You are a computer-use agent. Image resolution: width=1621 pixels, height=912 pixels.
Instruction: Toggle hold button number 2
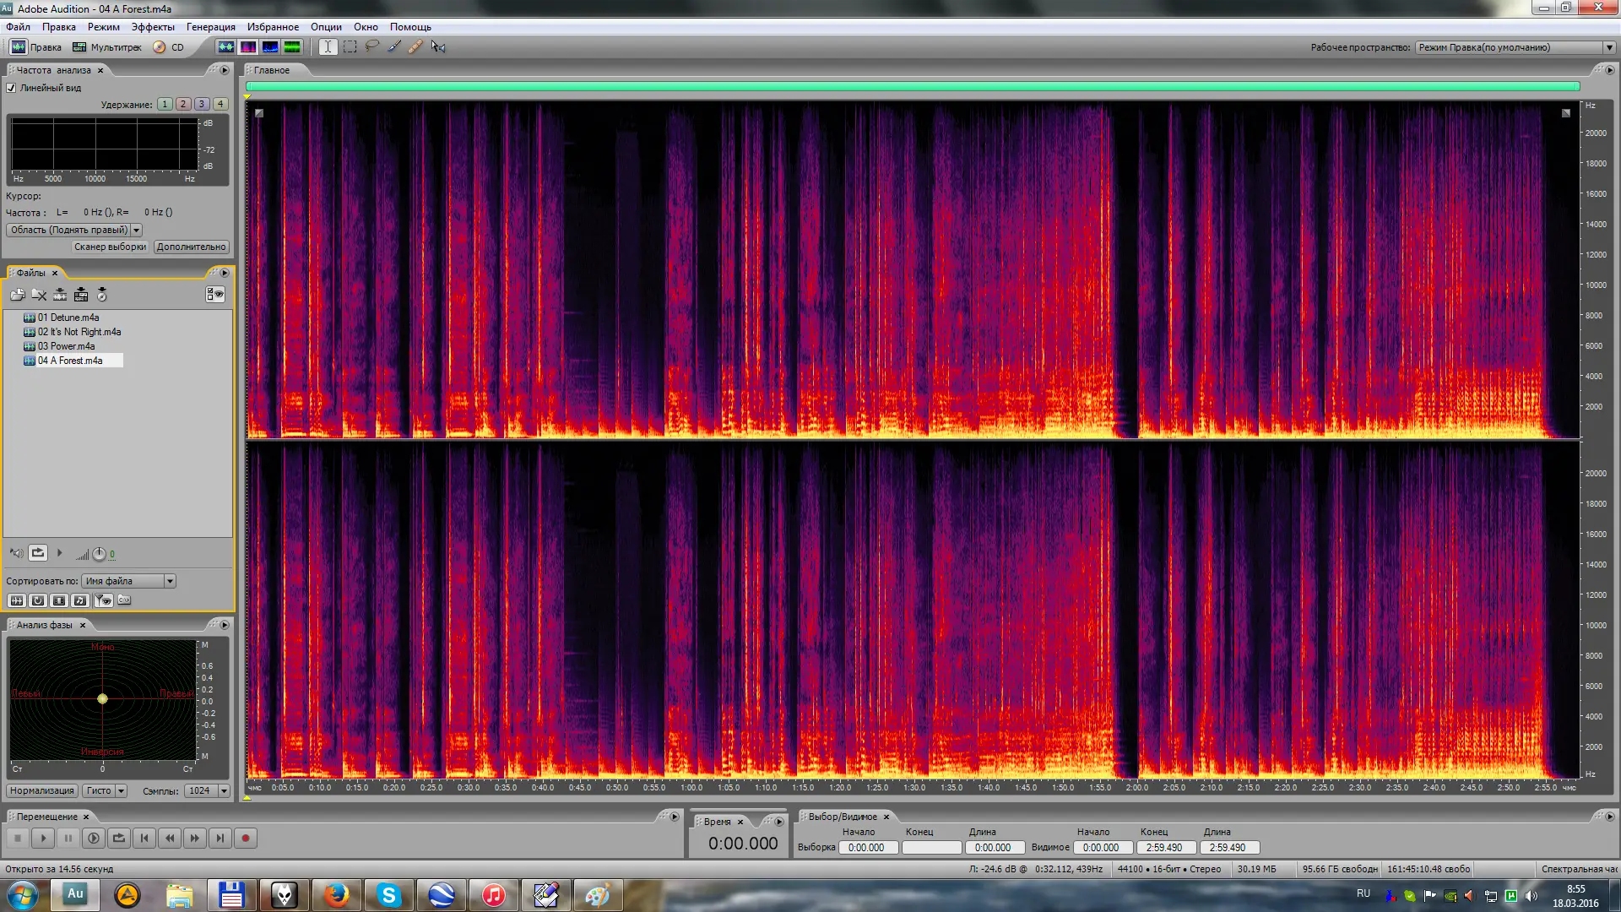pos(183,105)
